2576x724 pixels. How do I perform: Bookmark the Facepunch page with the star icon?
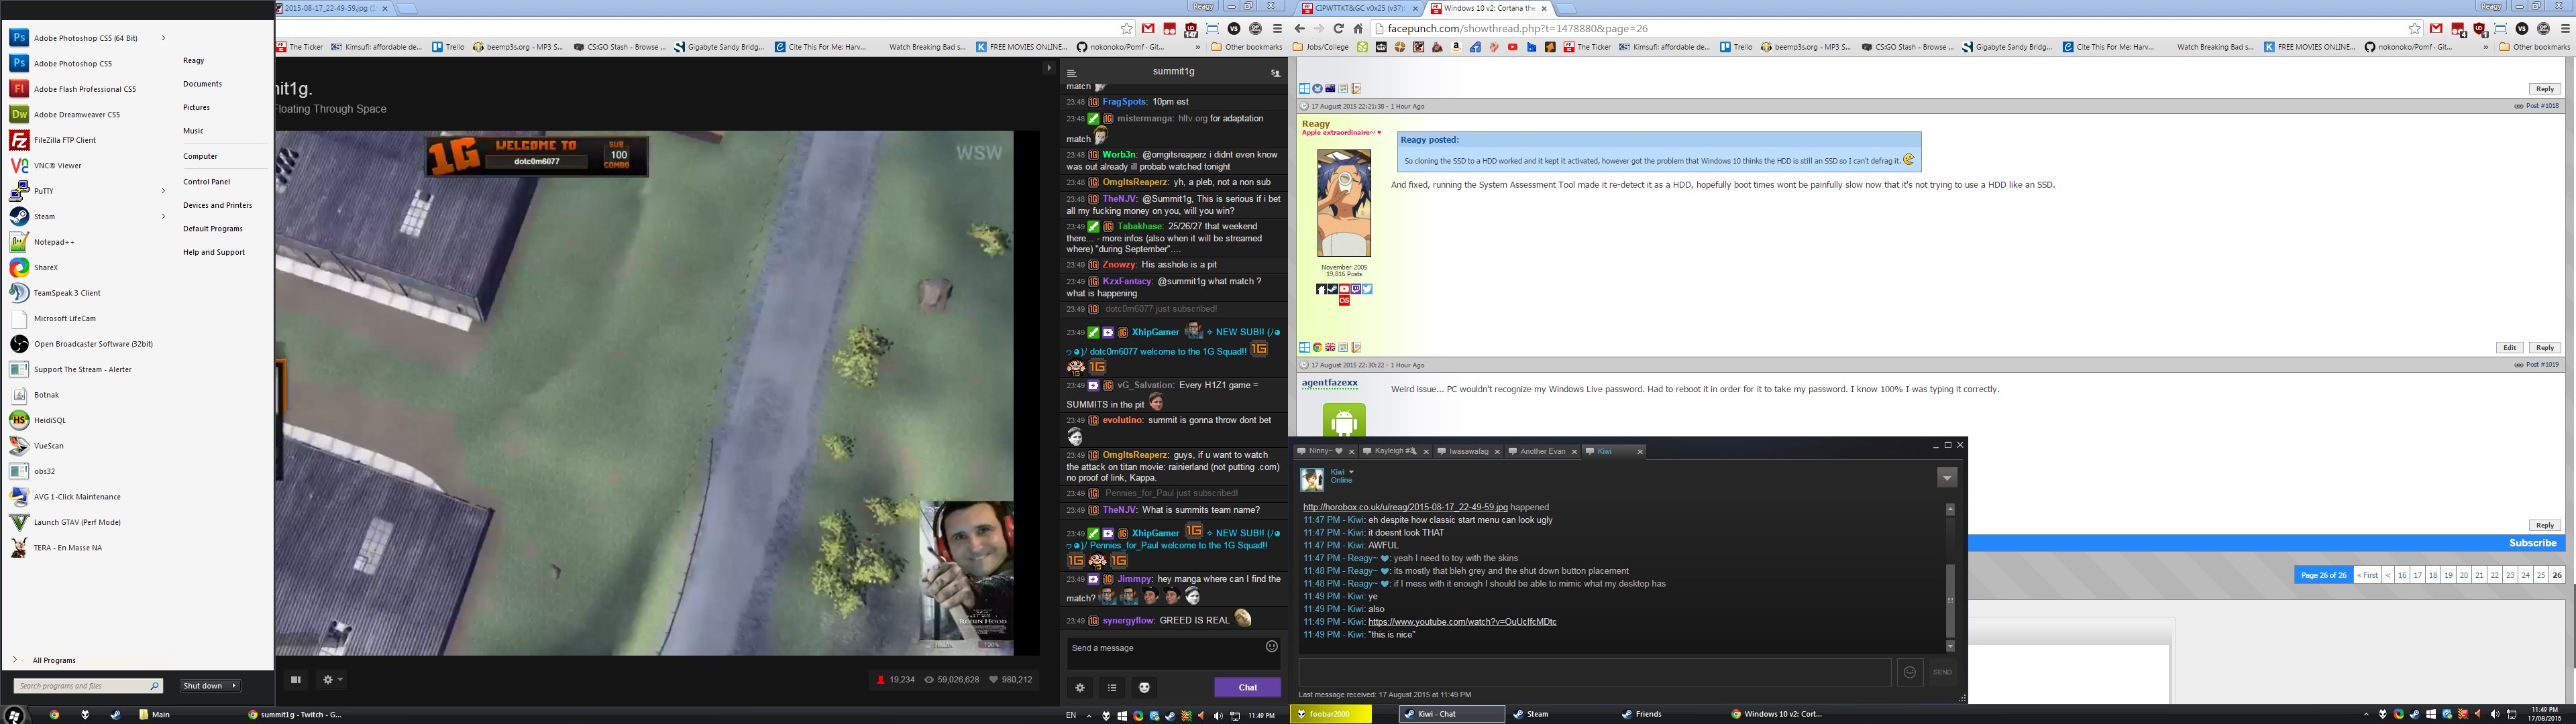tap(2415, 29)
